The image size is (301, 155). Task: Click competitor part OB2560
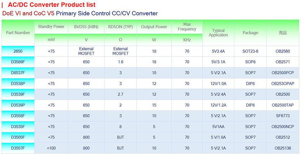(x=283, y=51)
